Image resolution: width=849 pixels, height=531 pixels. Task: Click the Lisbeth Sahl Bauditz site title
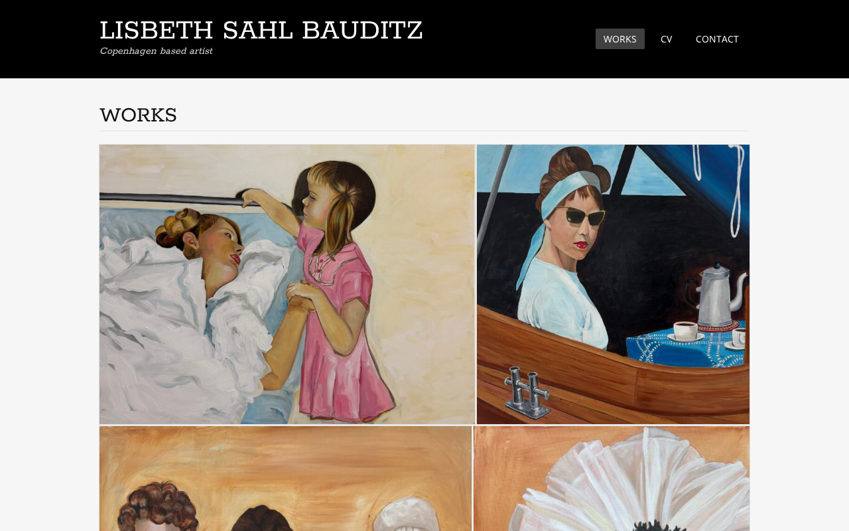coord(261,31)
